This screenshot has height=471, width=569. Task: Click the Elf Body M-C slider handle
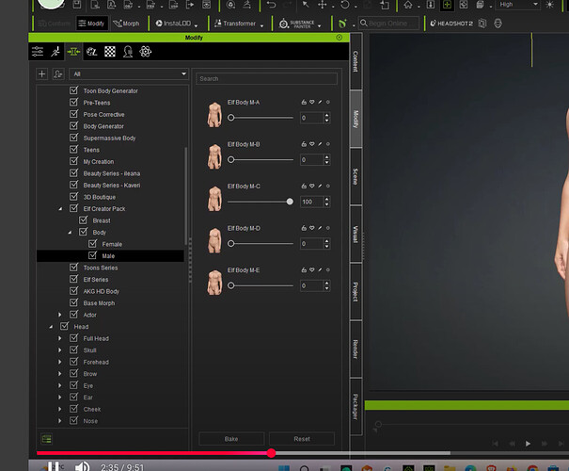[290, 202]
